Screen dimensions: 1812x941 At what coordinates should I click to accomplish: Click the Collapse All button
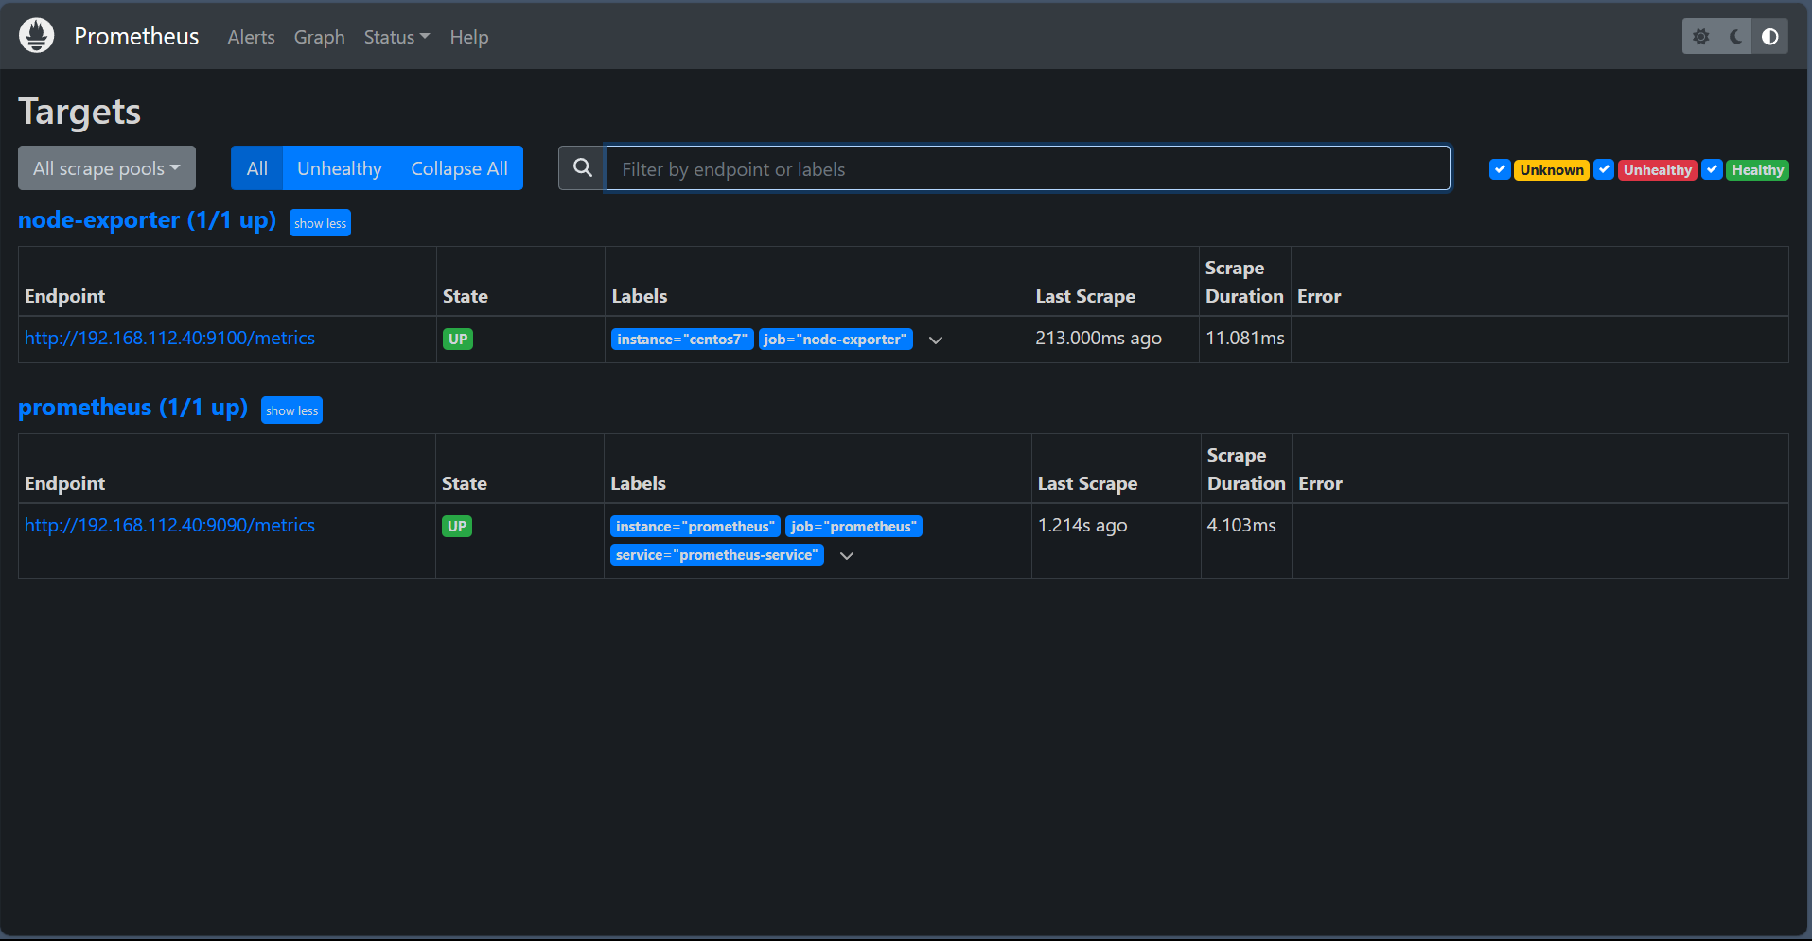(x=459, y=167)
